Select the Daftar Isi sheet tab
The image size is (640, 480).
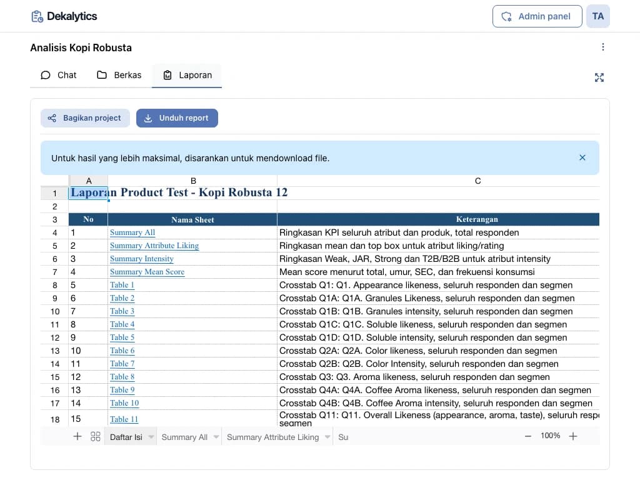126,437
